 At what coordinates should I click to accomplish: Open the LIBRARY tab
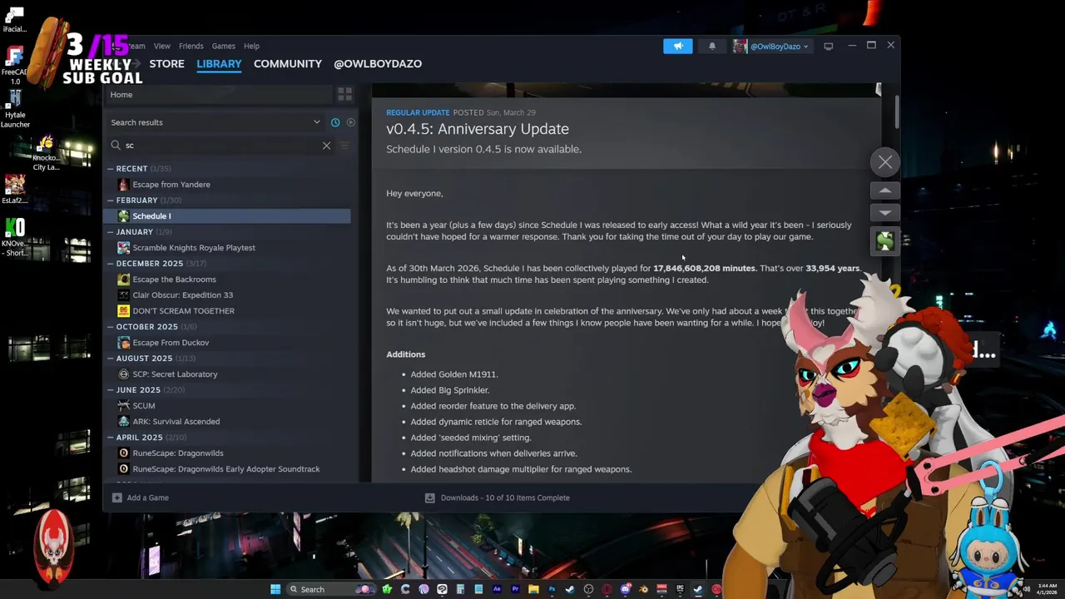point(219,64)
